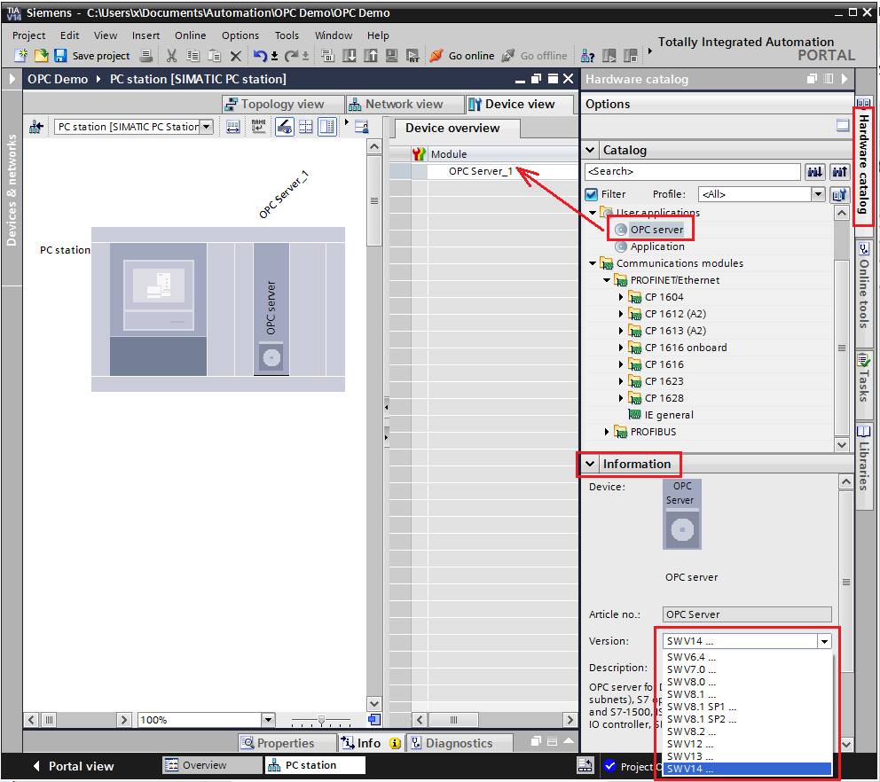The height and width of the screenshot is (782, 880).
Task: Open the Tools menu
Action: (x=287, y=35)
